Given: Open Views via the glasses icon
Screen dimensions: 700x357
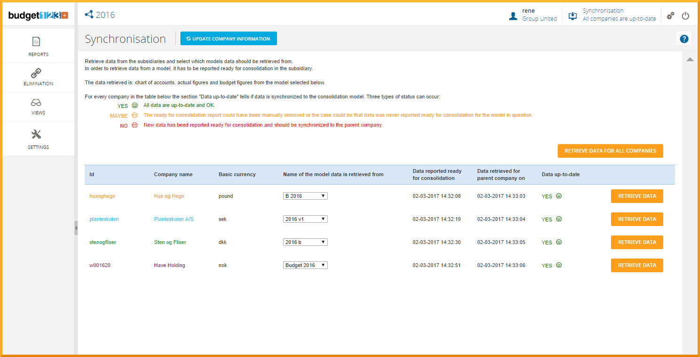Looking at the screenshot, I should 36,103.
